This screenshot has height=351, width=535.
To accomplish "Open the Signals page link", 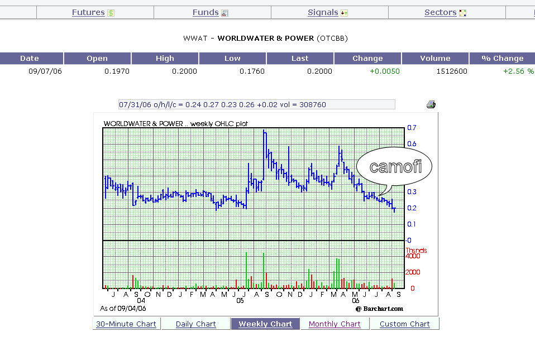I will 323,12.
